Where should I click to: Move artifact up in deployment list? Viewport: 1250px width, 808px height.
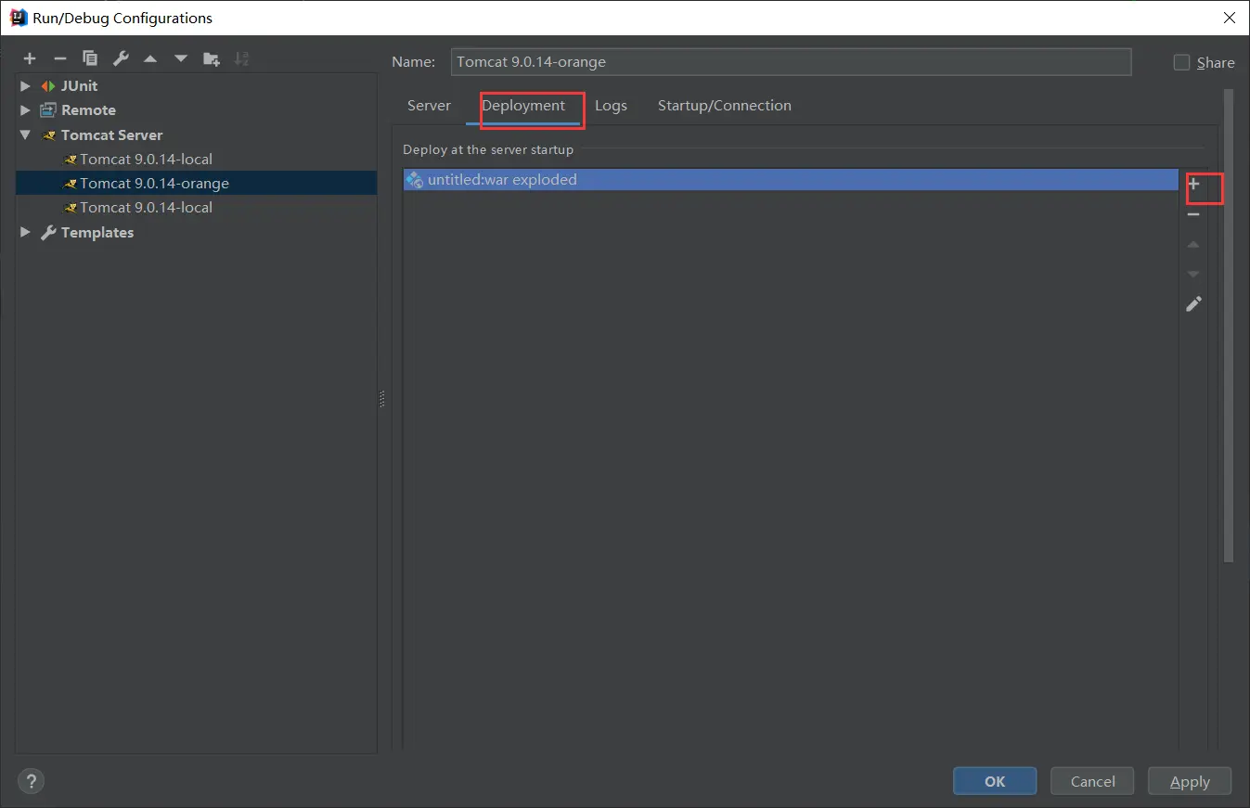pyautogui.click(x=1194, y=244)
